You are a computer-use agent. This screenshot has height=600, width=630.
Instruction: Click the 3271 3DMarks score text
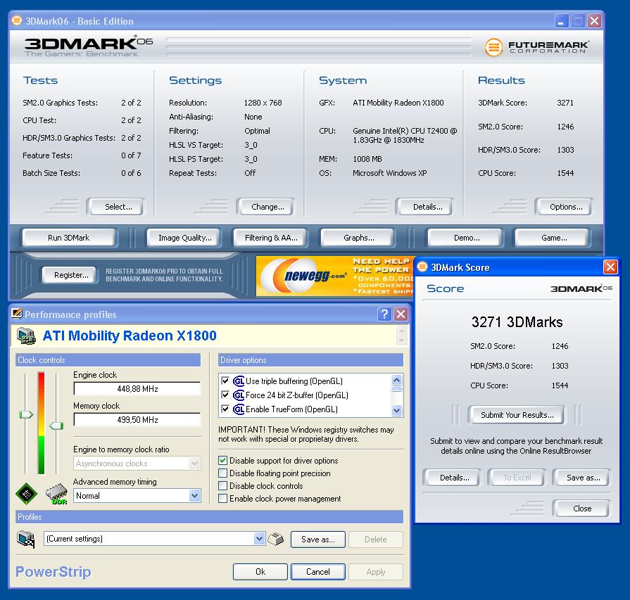click(x=517, y=322)
